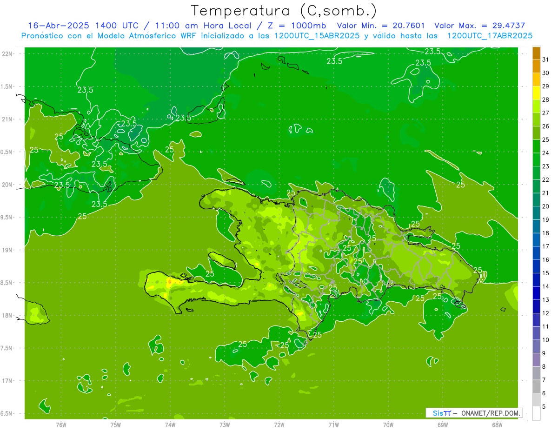Click the teal legend band between 19 and 20

536,213
